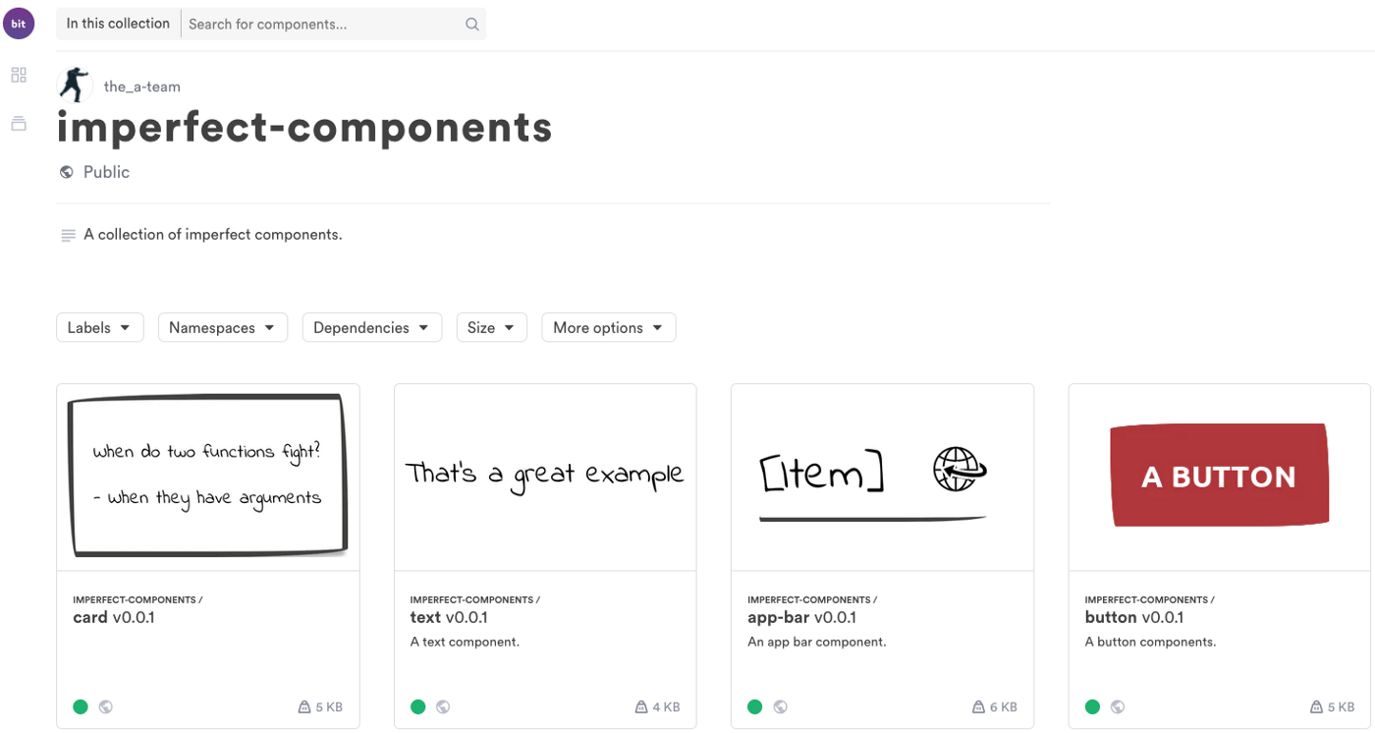
Task: Open the Namespaces filter dropdown
Action: [x=222, y=327]
